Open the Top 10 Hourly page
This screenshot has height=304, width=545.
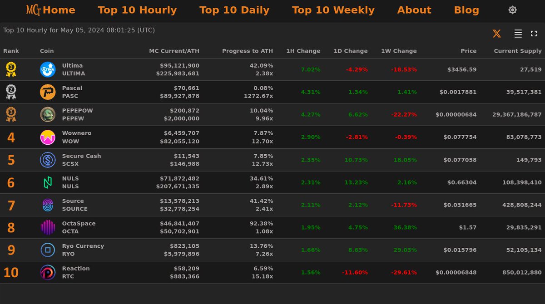[137, 10]
